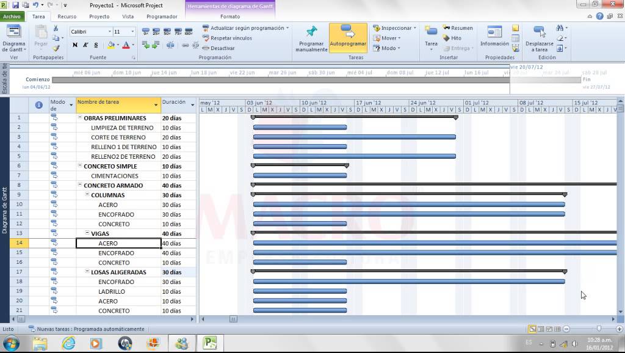Viewport: 625px width, 353px height.
Task: Click Desplazarse a tarea
Action: point(540,38)
